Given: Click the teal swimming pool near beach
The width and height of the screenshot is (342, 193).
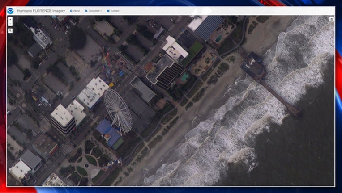Looking at the screenshot, I should click(x=184, y=77).
